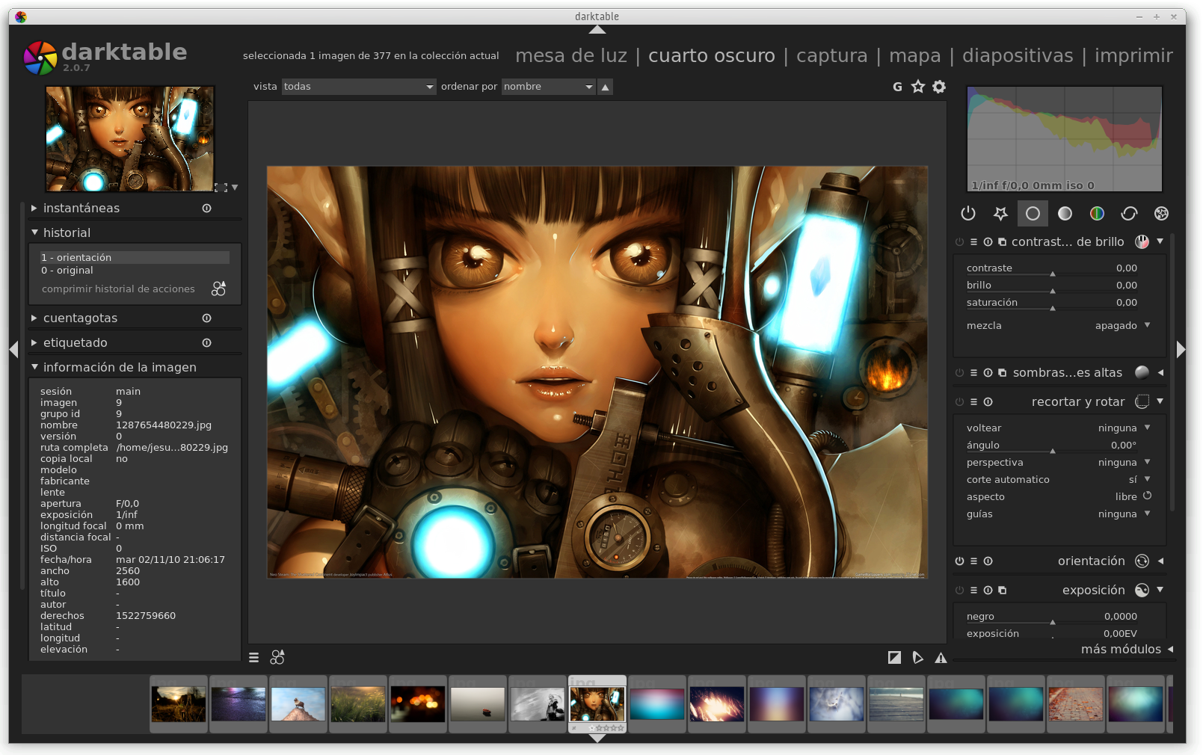Show the color module group
Viewport: 1203px width, 755px height.
click(1097, 214)
